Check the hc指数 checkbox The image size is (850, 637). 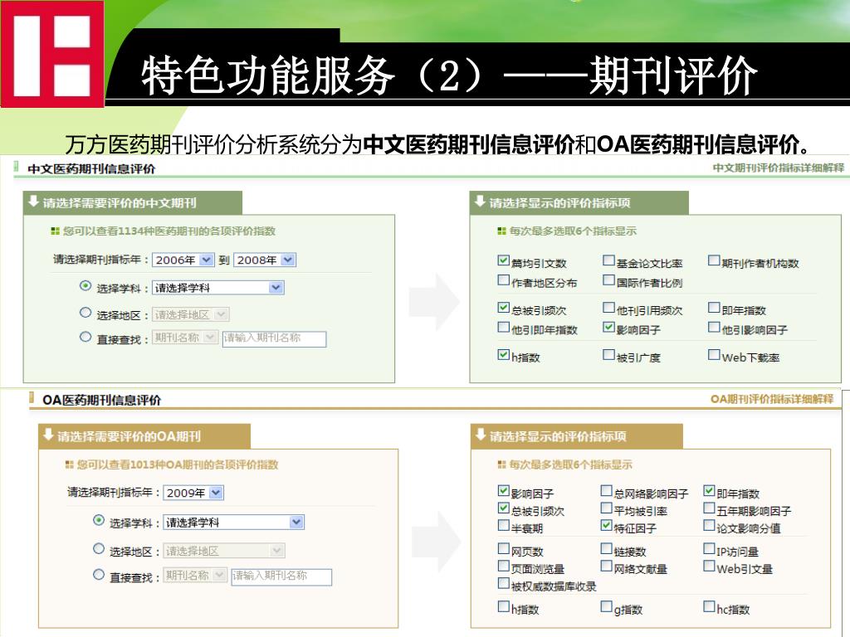[x=709, y=606]
